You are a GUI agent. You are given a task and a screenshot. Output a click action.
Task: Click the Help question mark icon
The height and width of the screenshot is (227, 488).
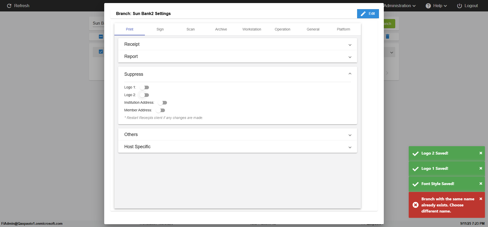tap(428, 6)
